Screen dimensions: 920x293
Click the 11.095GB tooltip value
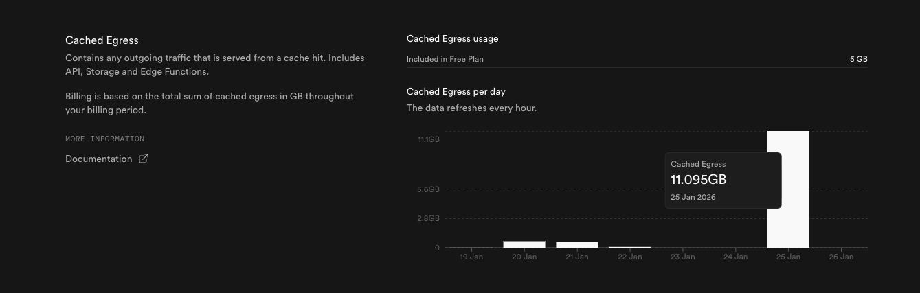[698, 180]
